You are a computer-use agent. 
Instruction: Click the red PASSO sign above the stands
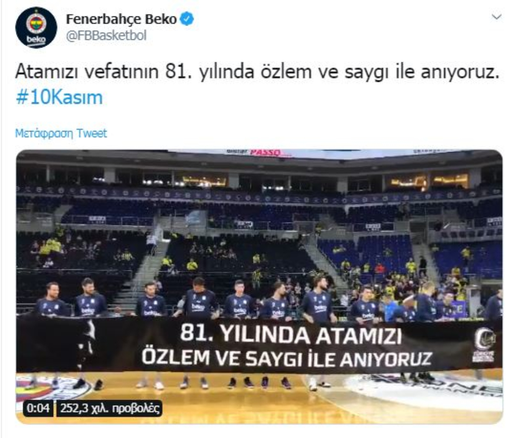[x=265, y=152]
